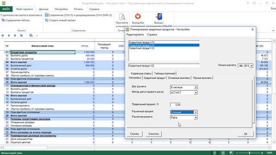Select Кредитный продукт (2) highlighted list row
276x155 pixels.
pyautogui.click(x=164, y=45)
